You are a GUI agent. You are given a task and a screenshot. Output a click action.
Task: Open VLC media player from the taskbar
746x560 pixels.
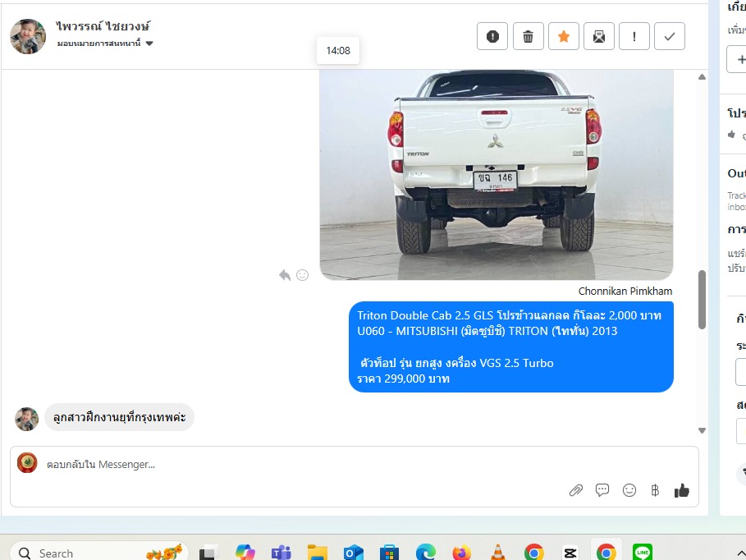(x=497, y=553)
